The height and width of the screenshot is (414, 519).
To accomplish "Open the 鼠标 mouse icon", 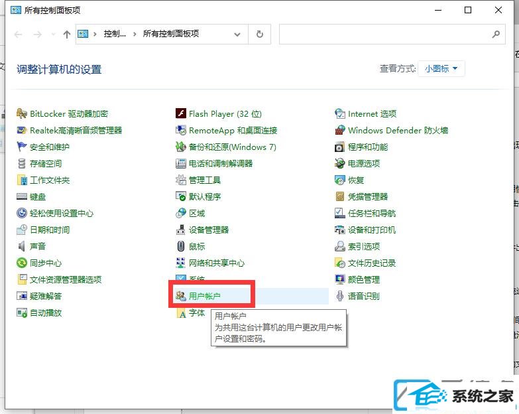I will [x=181, y=246].
